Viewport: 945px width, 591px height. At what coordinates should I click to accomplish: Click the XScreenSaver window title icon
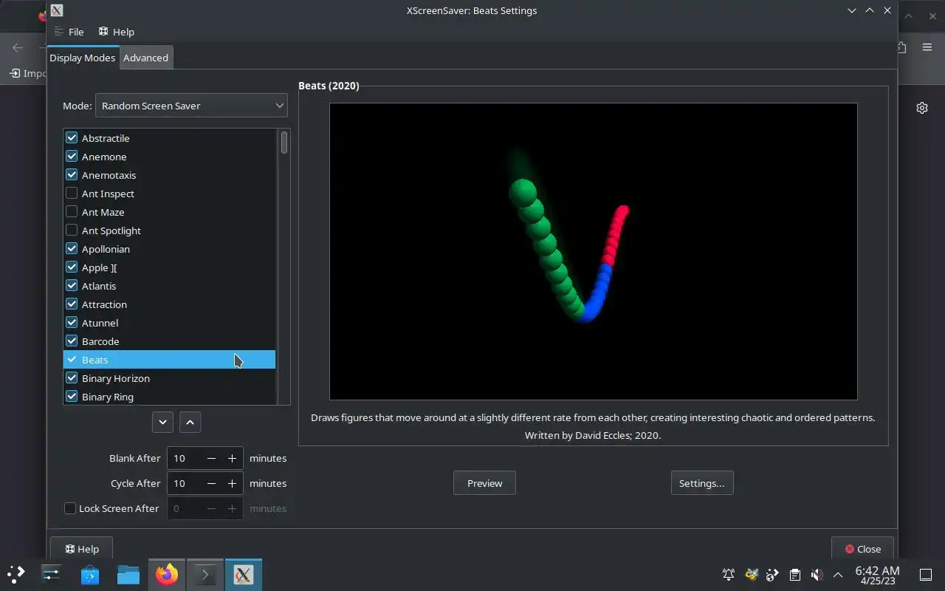[57, 10]
